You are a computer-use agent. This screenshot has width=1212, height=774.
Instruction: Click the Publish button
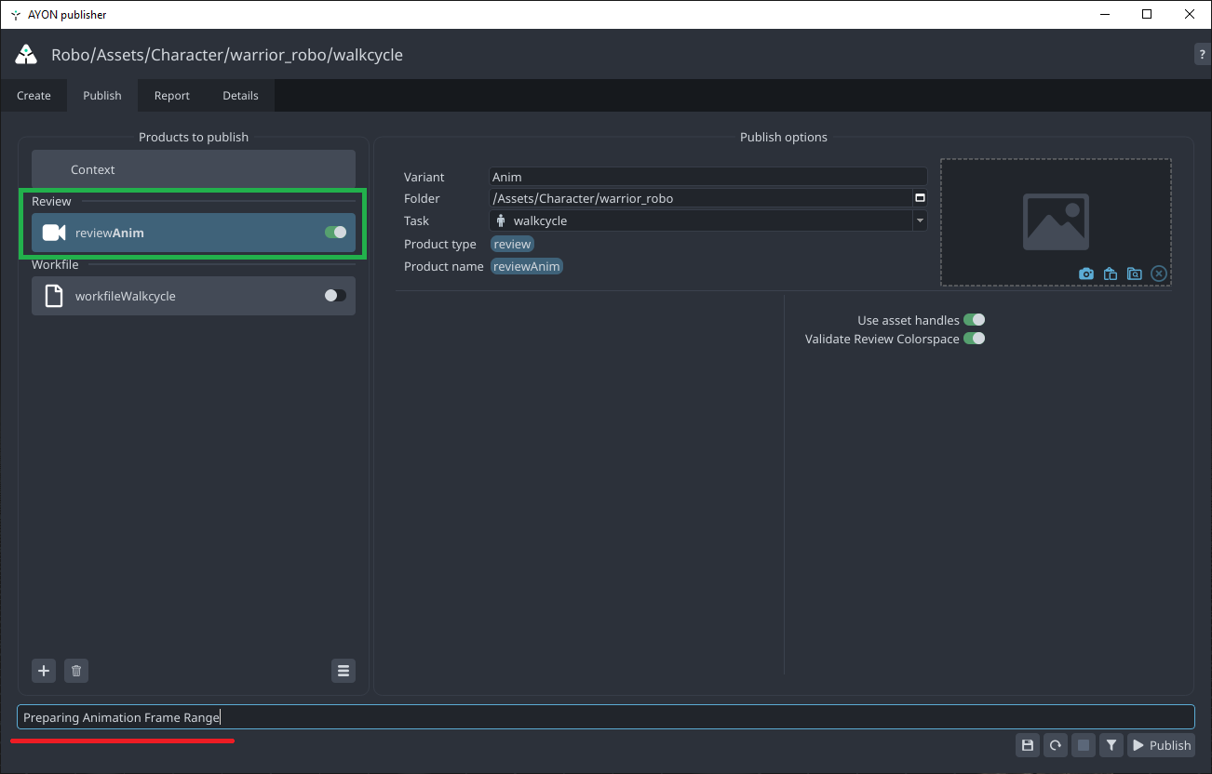pyautogui.click(x=1161, y=745)
